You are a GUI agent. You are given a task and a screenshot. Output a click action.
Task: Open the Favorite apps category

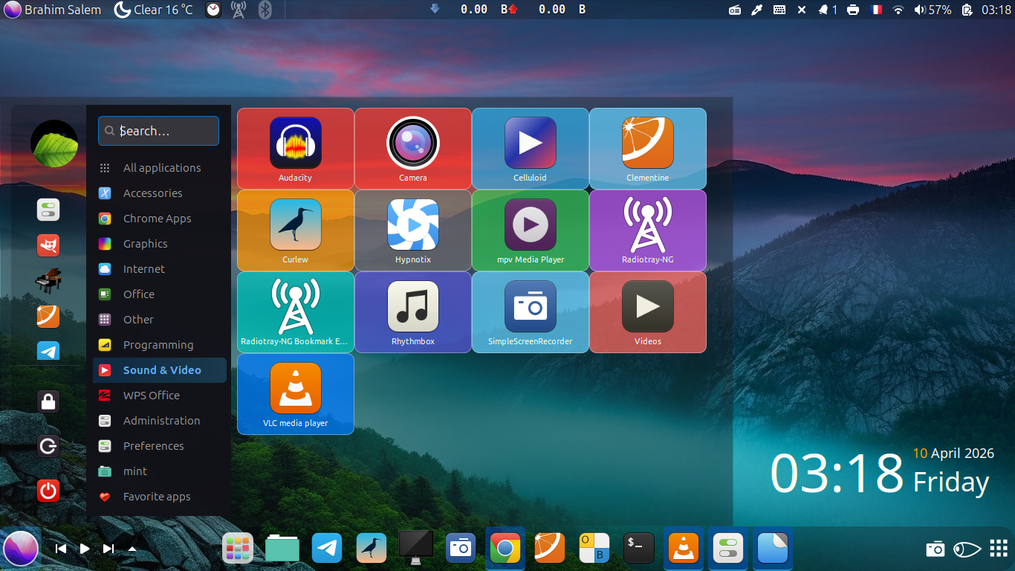click(160, 497)
